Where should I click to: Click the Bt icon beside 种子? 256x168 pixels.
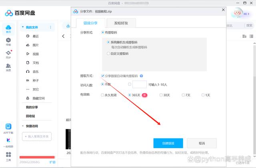point(28,80)
